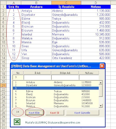Click the Nüfusu empty input field
Viewport: 116px width, 129px height.
pos(89,77)
